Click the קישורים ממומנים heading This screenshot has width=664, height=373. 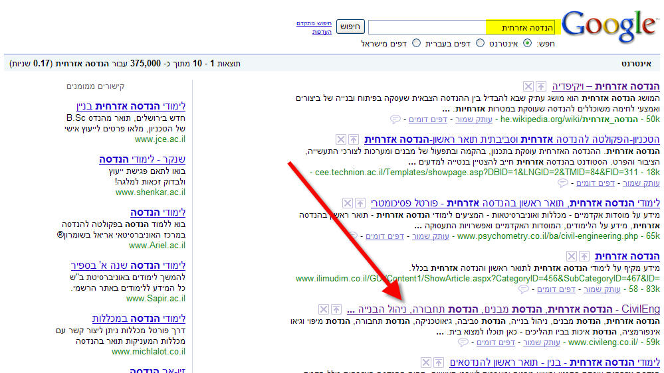pos(95,86)
